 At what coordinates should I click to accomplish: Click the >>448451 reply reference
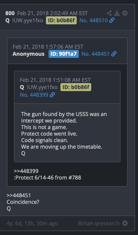(x=19, y=196)
